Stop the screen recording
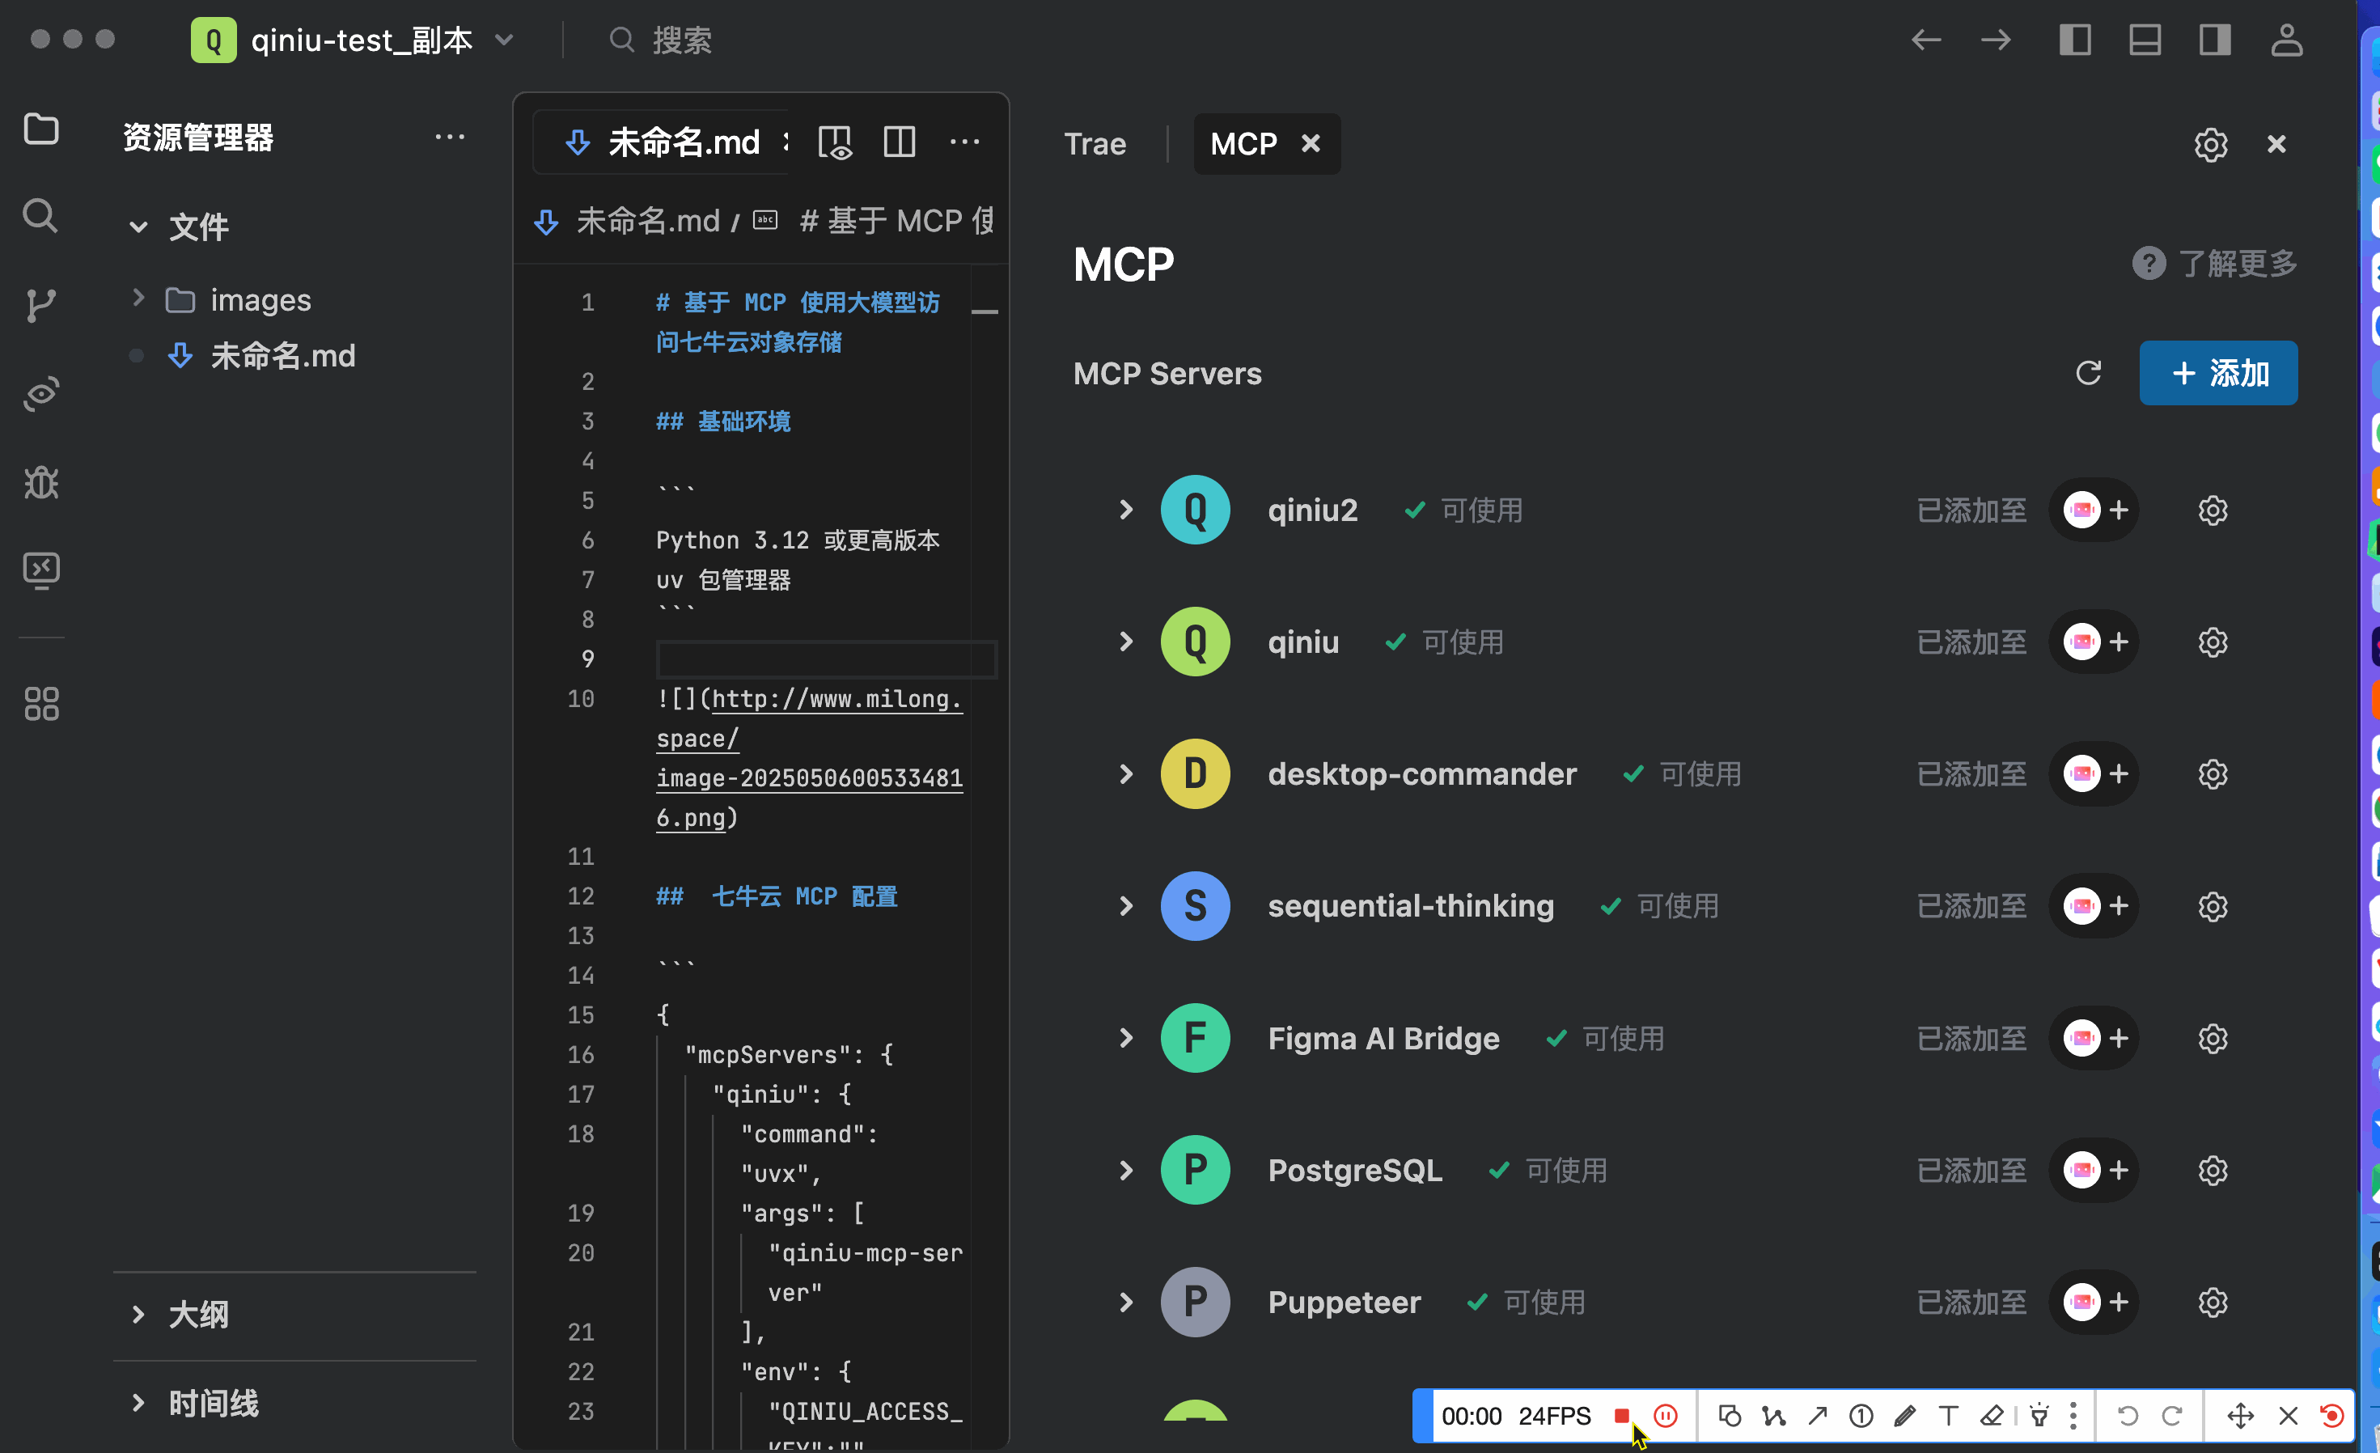Screen dimensions: 2380x1453 [1622, 1417]
